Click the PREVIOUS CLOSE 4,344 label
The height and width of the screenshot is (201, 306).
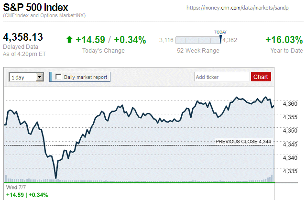coord(243,141)
